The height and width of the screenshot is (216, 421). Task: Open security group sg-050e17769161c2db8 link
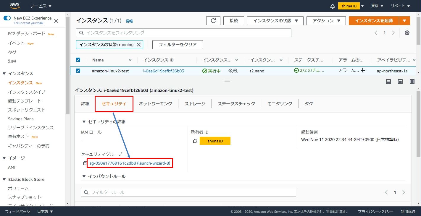coord(130,163)
